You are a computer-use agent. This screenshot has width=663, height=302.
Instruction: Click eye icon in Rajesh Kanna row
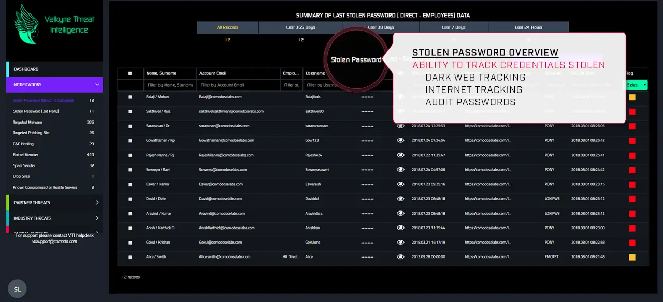[x=400, y=155]
